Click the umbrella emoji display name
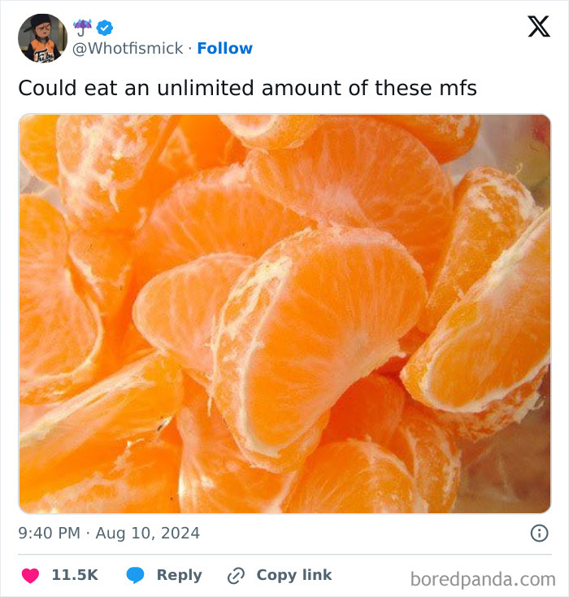Image resolution: width=569 pixels, height=597 pixels. pos(83,28)
